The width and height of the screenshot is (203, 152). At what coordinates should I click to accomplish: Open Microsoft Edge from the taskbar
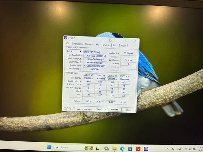click(122, 149)
